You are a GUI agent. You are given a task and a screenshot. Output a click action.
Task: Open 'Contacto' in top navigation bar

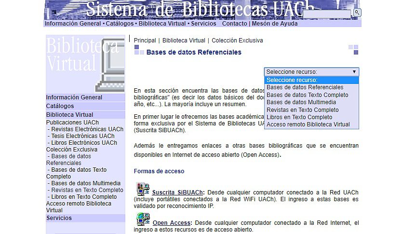click(235, 24)
